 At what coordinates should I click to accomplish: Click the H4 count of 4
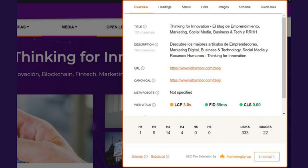click(182, 133)
